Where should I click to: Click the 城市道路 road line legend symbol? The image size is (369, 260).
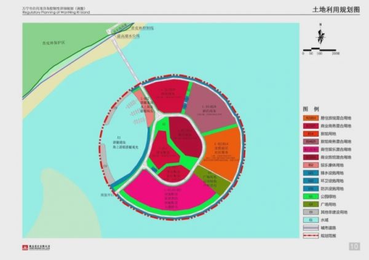click(311, 227)
